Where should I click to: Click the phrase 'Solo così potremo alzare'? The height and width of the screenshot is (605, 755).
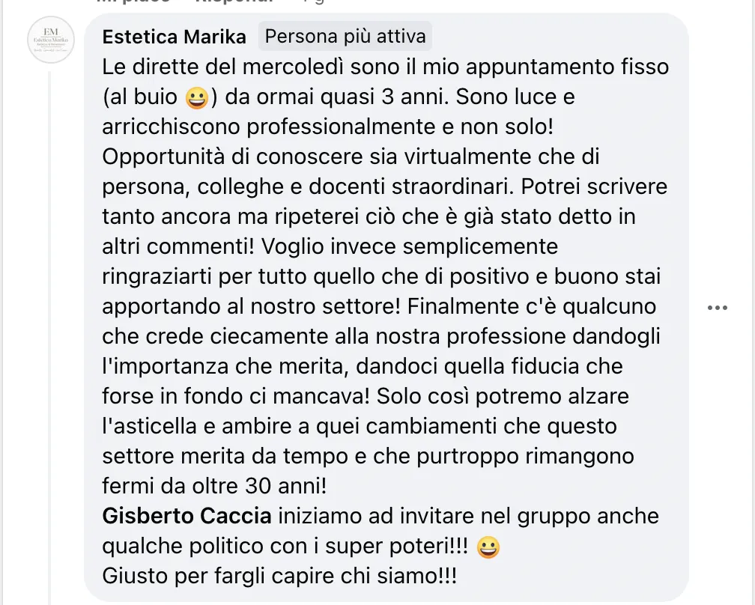(503, 397)
